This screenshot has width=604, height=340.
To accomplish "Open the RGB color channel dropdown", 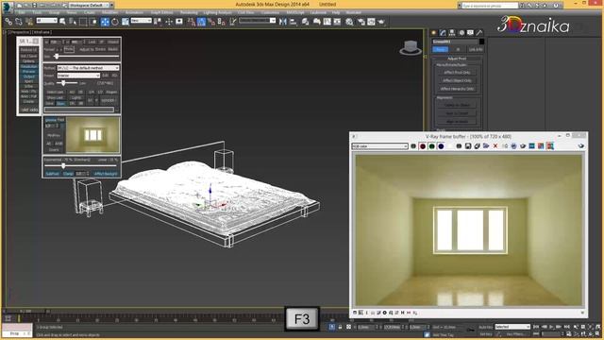I will [379, 146].
